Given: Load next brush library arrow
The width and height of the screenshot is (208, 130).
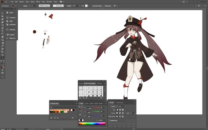Looking at the screenshot, I should click(87, 98).
